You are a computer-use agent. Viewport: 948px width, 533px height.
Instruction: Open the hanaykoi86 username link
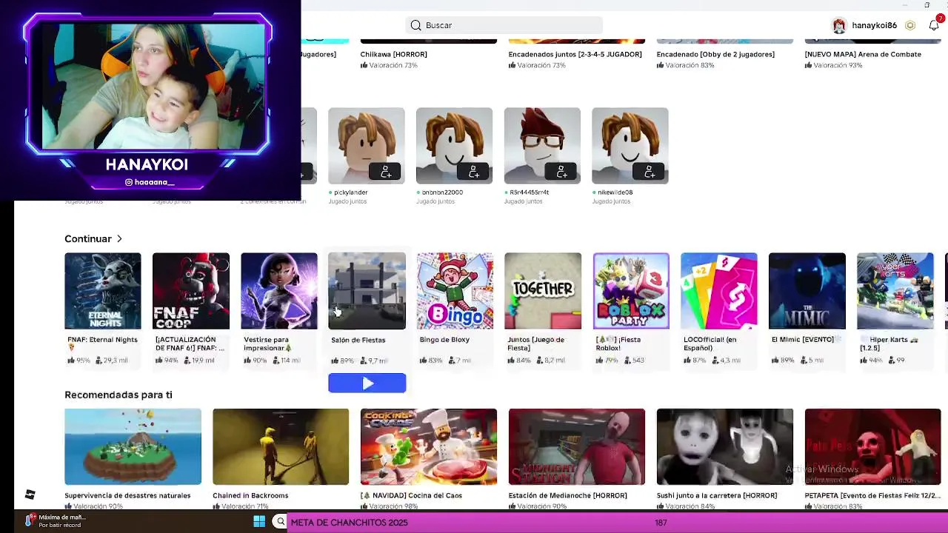tap(874, 25)
